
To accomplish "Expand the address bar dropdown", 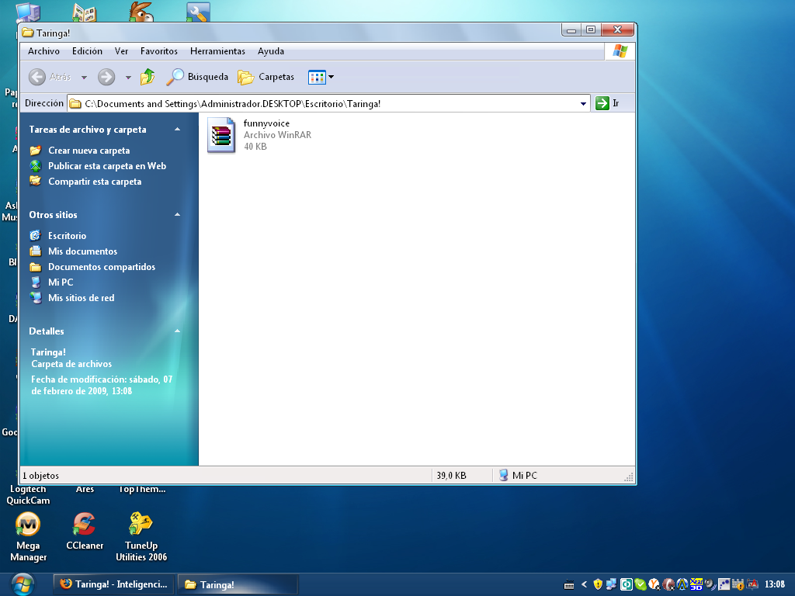I will pyautogui.click(x=583, y=103).
